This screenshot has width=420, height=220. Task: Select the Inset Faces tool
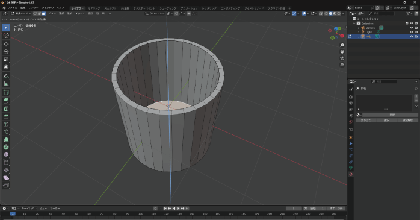click(6, 108)
